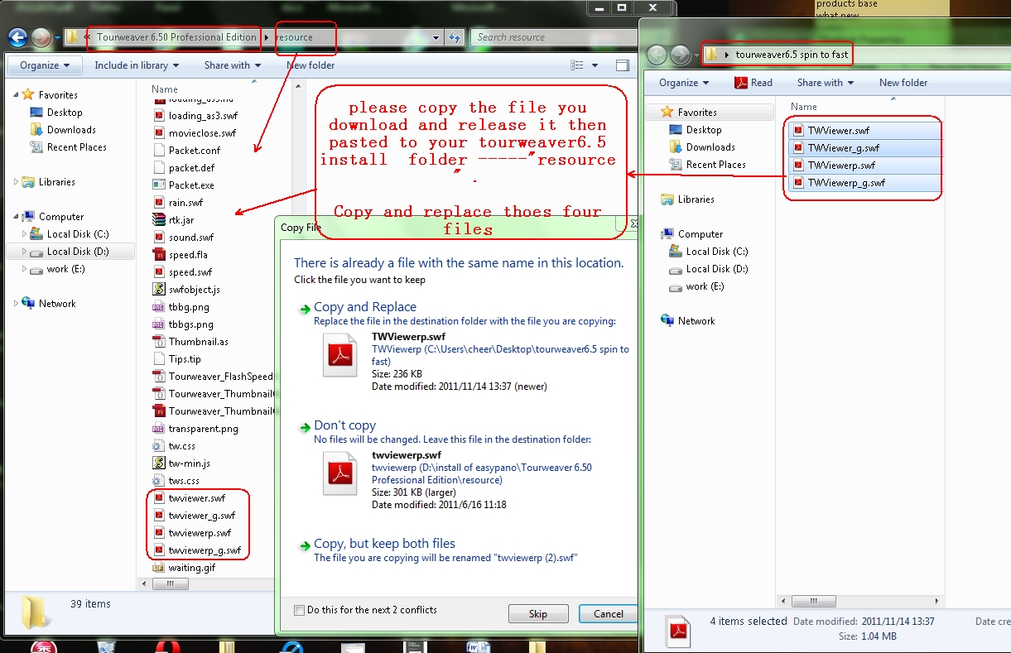Viewport: 1011px width, 653px height.
Task: Collapse Computer tree node in left window
Action: (x=17, y=217)
